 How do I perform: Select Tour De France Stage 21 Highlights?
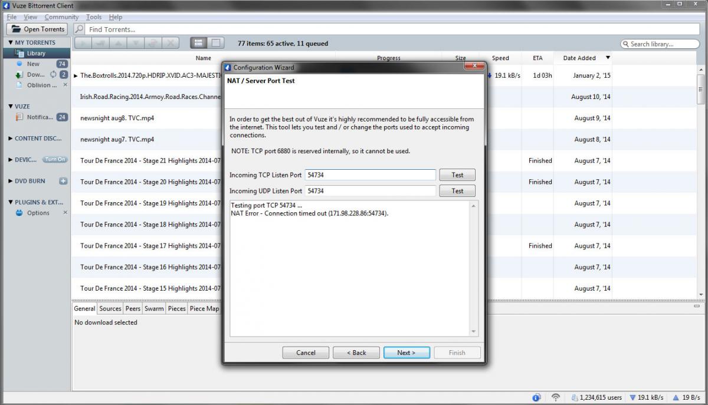150,160
